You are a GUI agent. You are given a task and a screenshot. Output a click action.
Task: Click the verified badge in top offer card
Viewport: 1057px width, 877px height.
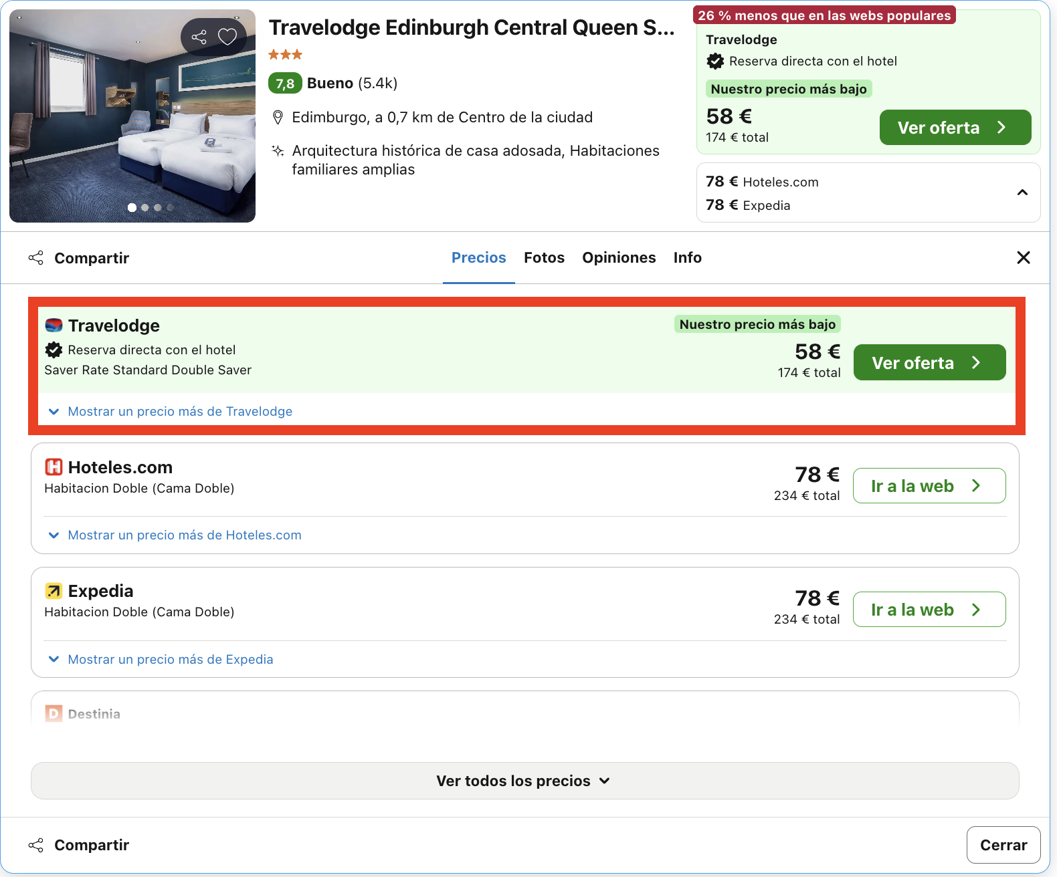click(715, 61)
